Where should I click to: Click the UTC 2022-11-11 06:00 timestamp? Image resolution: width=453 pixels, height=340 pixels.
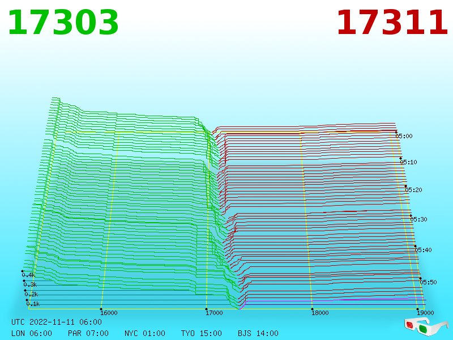[x=57, y=322]
